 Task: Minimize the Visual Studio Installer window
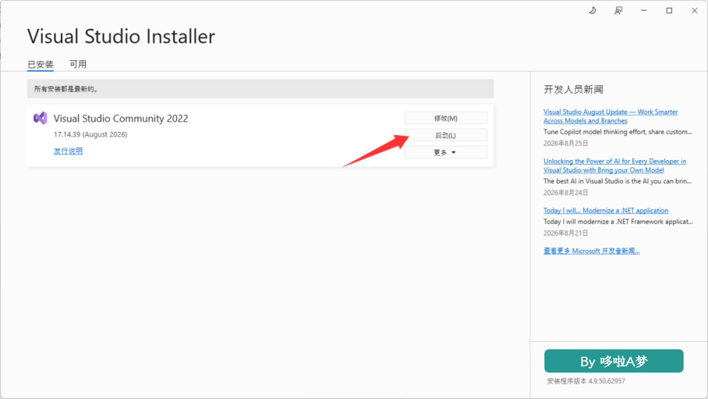[644, 11]
